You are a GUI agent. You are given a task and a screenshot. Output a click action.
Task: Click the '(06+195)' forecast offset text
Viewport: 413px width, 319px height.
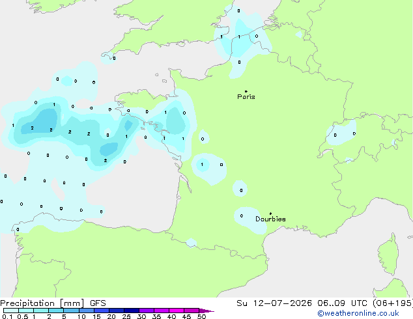click(393, 303)
